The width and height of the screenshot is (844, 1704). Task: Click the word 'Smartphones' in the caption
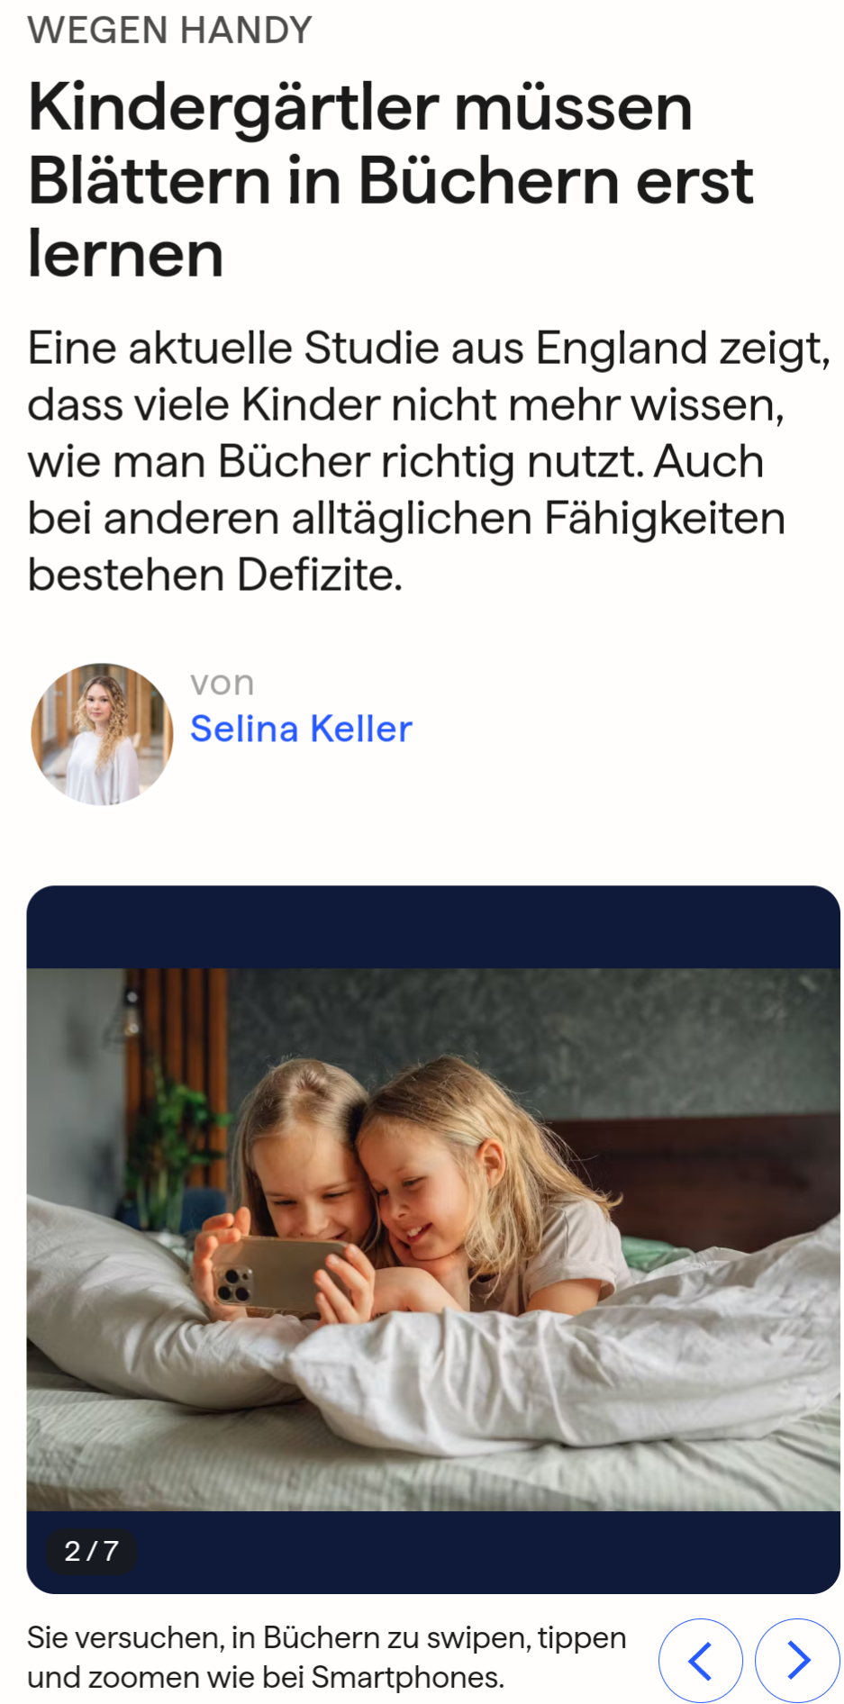405,1677
